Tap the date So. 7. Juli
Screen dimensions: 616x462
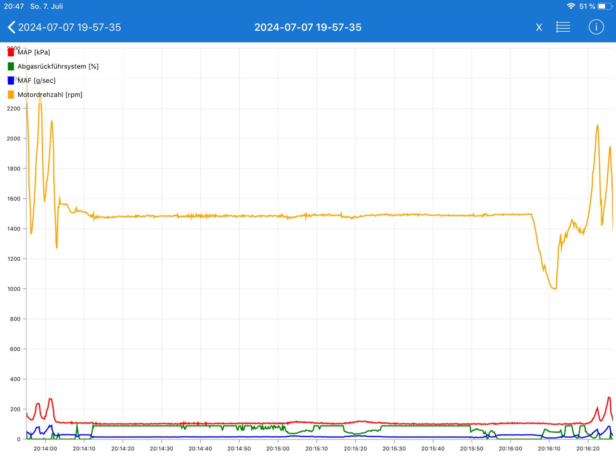point(47,6)
